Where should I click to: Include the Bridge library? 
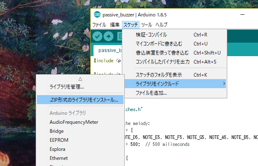pyautogui.click(x=80, y=131)
